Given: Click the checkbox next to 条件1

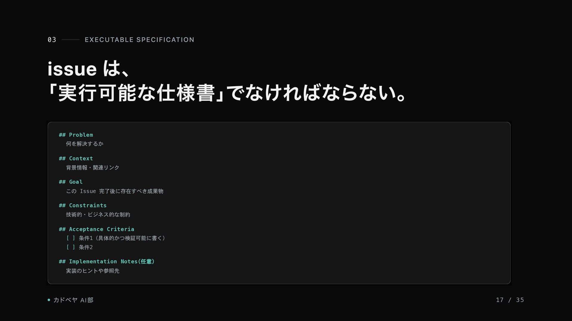Looking at the screenshot, I should [x=71, y=238].
